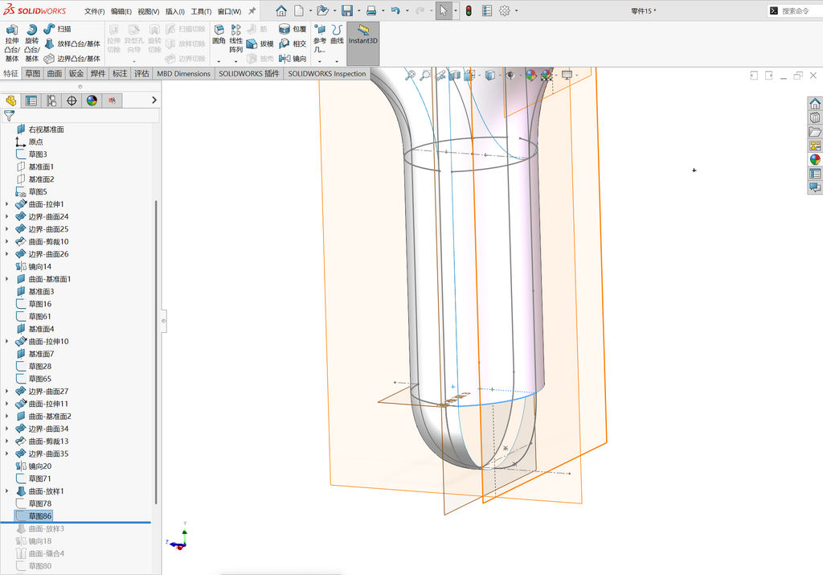
Task: Select the 旋转凸台/基体 revolve boss tool
Action: coord(32,43)
